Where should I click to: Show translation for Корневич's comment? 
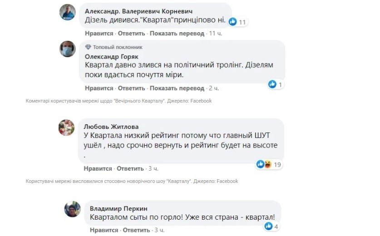pyautogui.click(x=177, y=33)
